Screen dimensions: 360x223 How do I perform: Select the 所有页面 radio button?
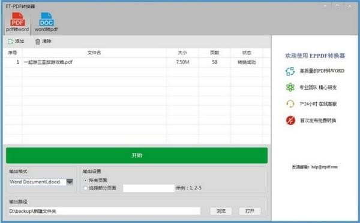point(85,181)
